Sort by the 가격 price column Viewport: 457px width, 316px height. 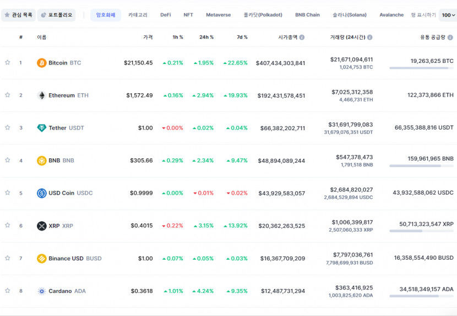(148, 37)
